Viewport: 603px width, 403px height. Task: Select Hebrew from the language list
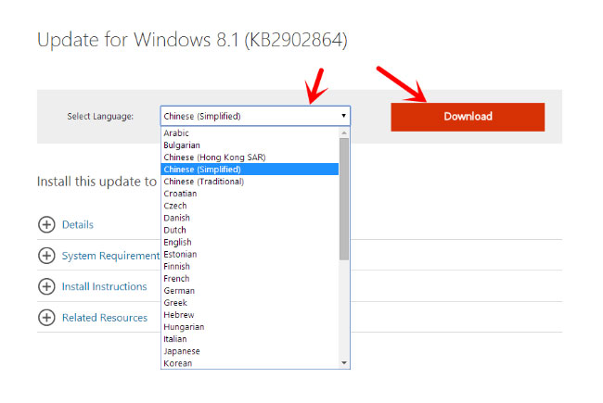tap(250, 315)
